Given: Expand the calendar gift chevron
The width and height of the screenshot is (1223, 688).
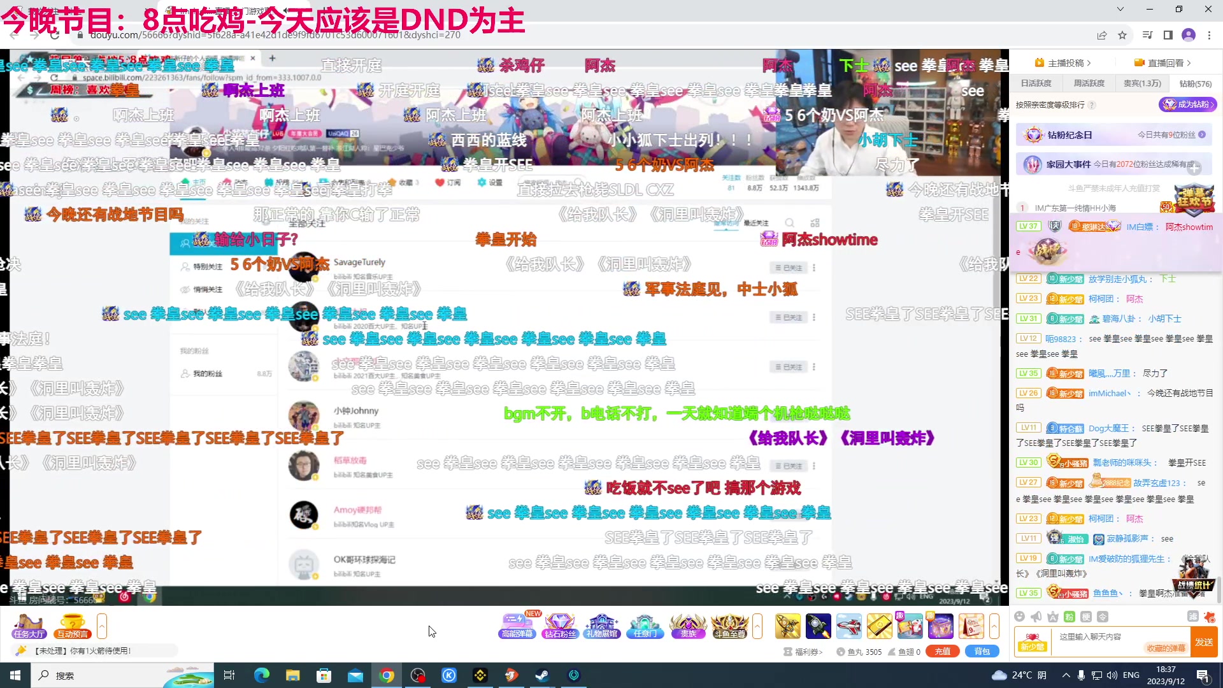Looking at the screenshot, I should pyautogui.click(x=994, y=627).
